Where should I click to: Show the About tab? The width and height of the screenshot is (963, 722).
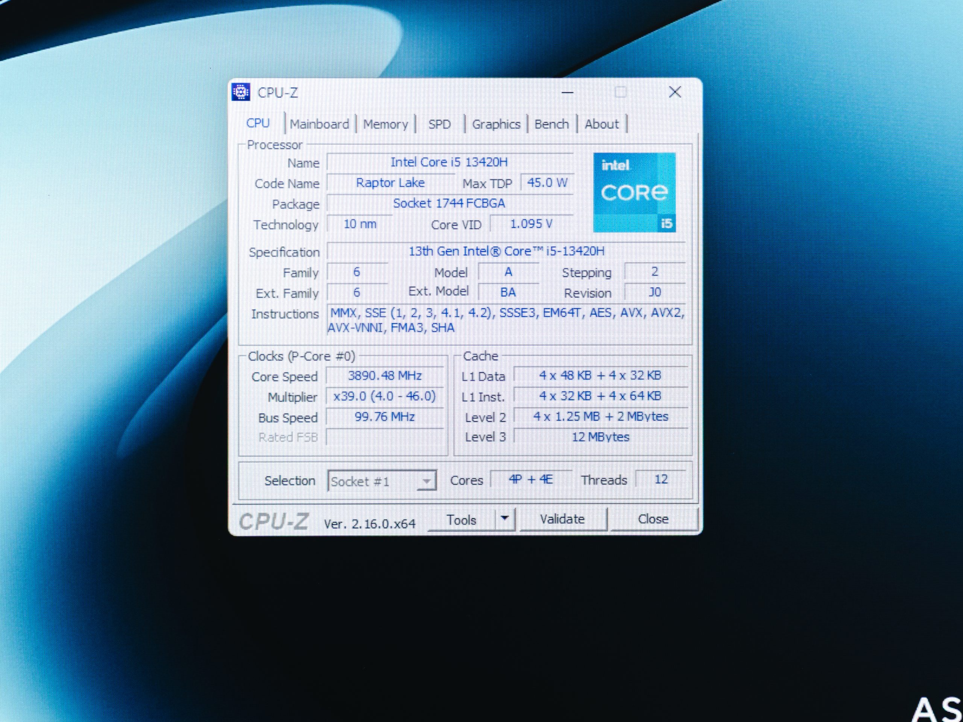(601, 124)
